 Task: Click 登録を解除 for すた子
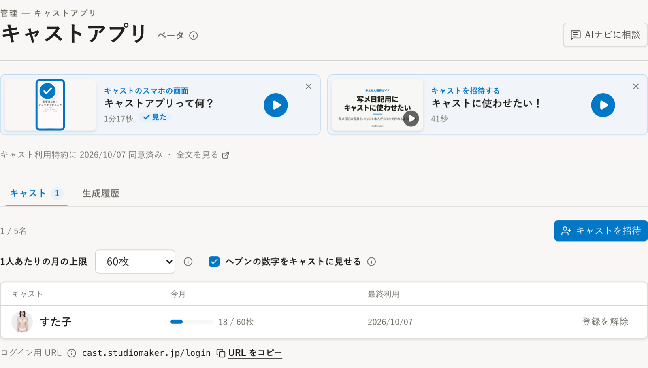tap(605, 322)
